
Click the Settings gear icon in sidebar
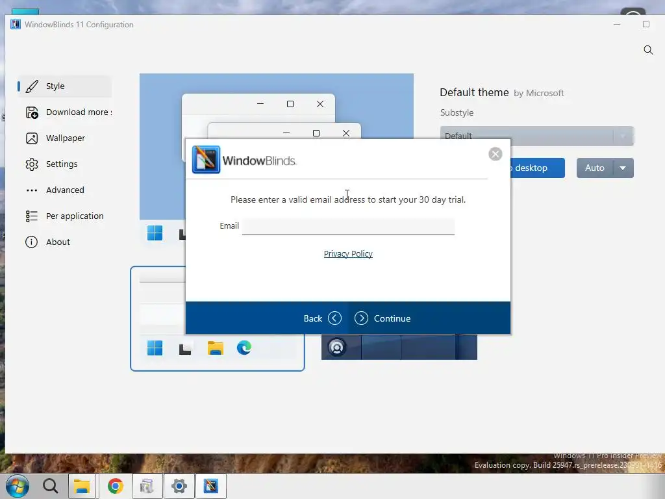32,164
